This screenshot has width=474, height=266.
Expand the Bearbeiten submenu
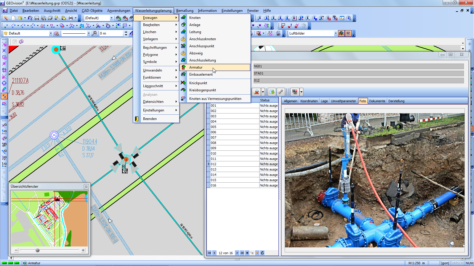click(156, 25)
